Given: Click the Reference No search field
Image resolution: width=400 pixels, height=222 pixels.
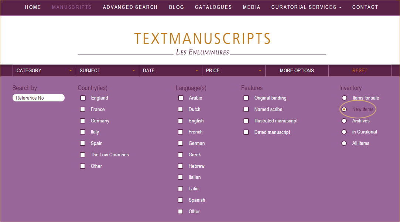Looking at the screenshot, I should [38, 98].
